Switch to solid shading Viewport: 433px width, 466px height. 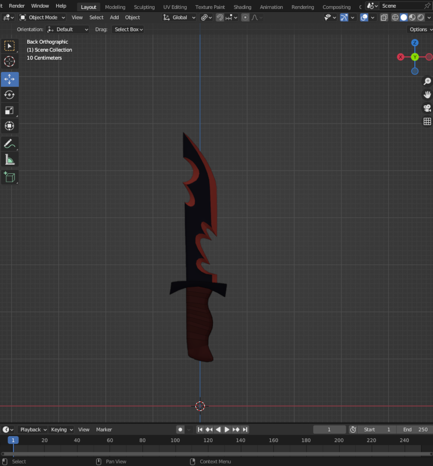pyautogui.click(x=404, y=18)
